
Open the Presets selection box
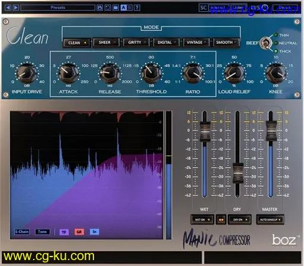pyautogui.click(x=58, y=8)
